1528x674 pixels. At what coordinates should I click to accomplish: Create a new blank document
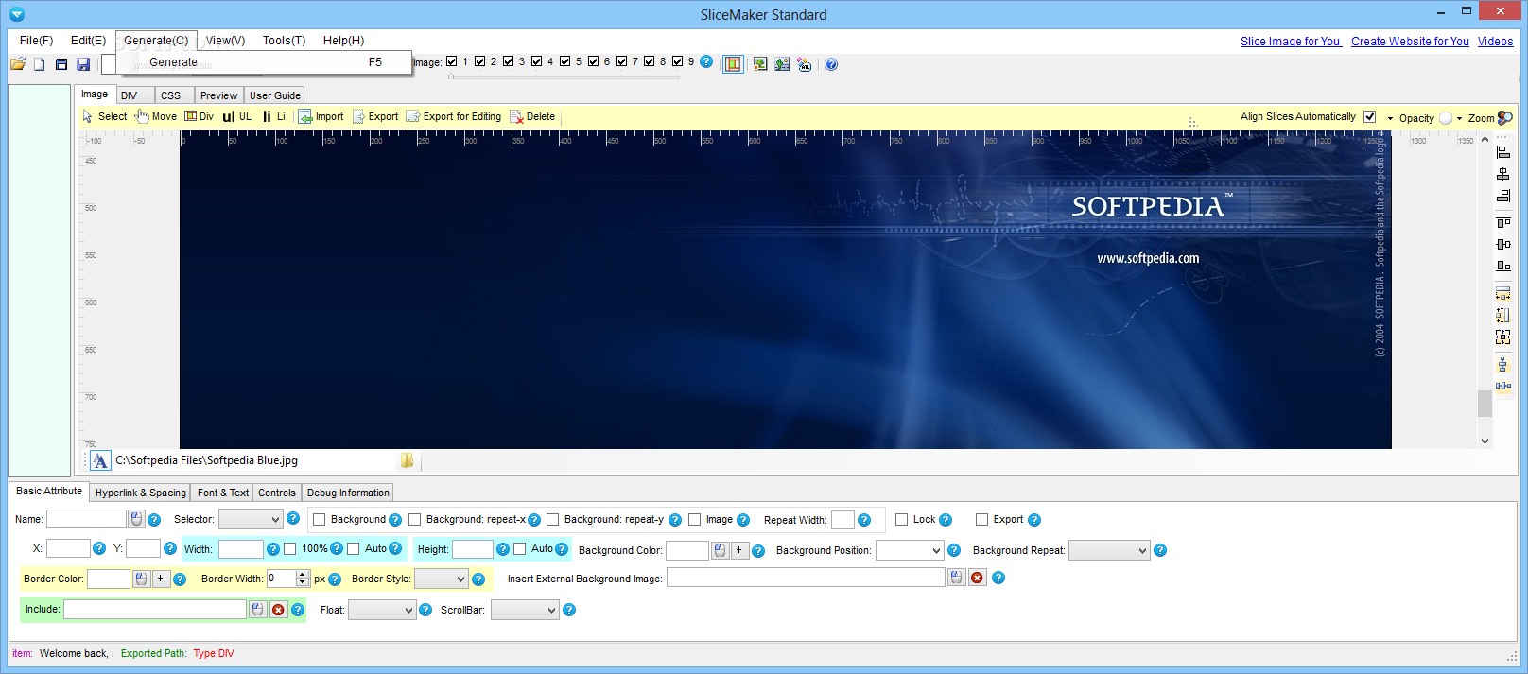point(40,64)
